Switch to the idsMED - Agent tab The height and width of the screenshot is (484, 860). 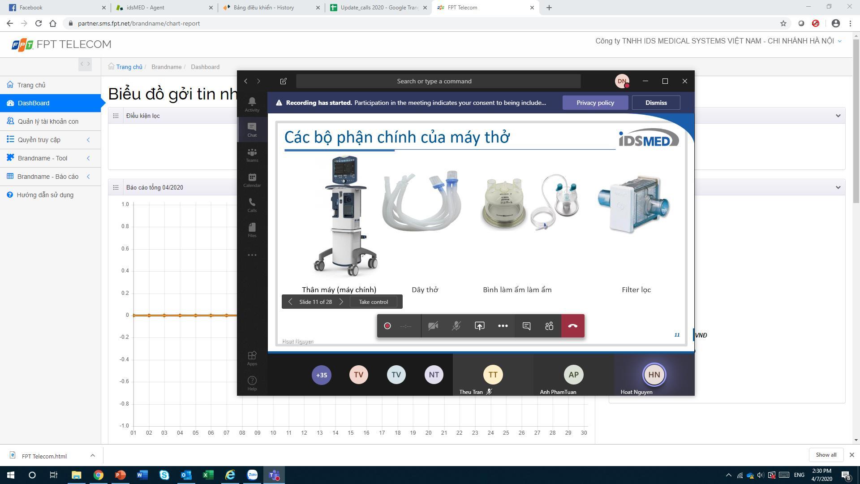pyautogui.click(x=163, y=8)
